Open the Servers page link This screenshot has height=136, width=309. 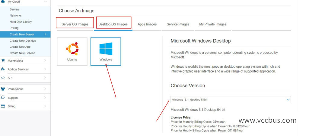click(x=14, y=9)
